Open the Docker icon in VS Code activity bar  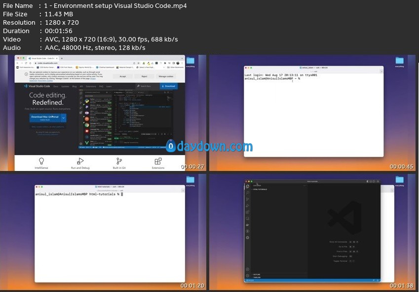point(248,225)
